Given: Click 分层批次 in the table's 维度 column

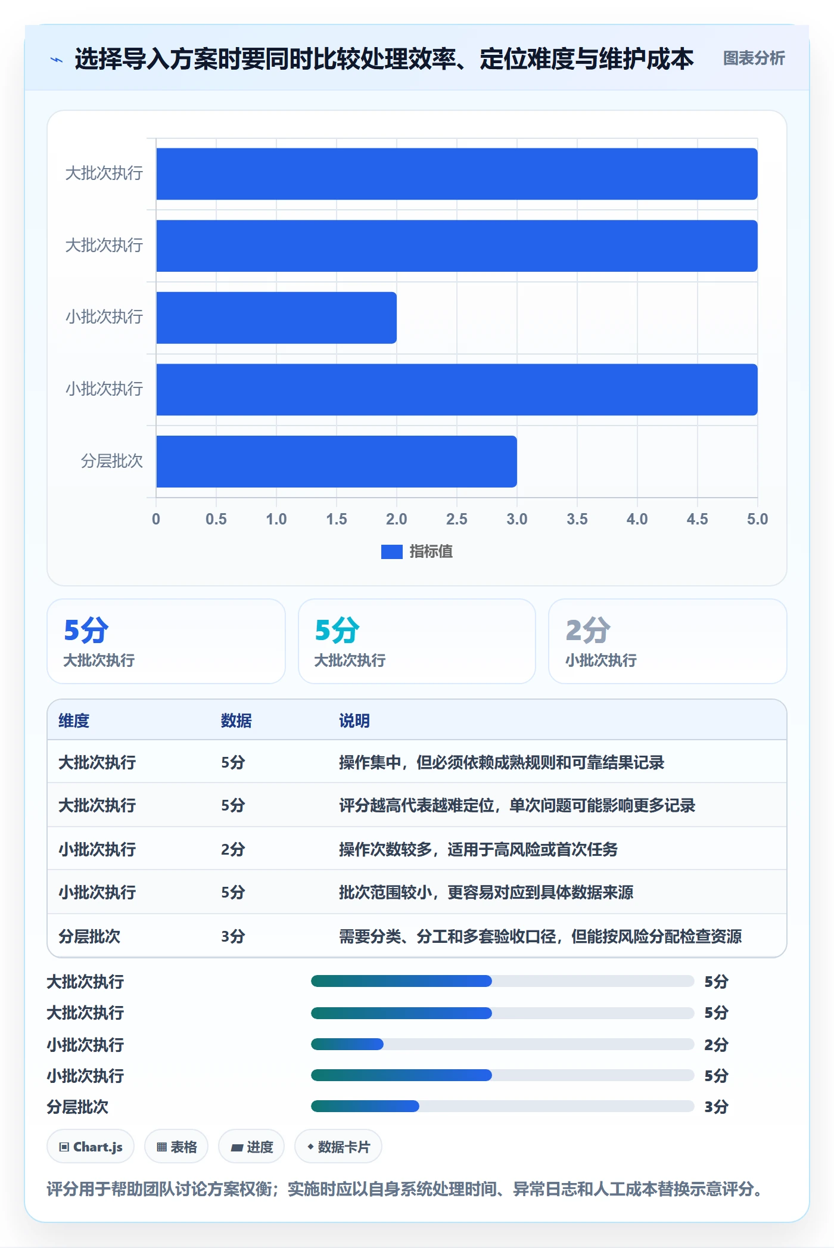Looking at the screenshot, I should coord(89,936).
